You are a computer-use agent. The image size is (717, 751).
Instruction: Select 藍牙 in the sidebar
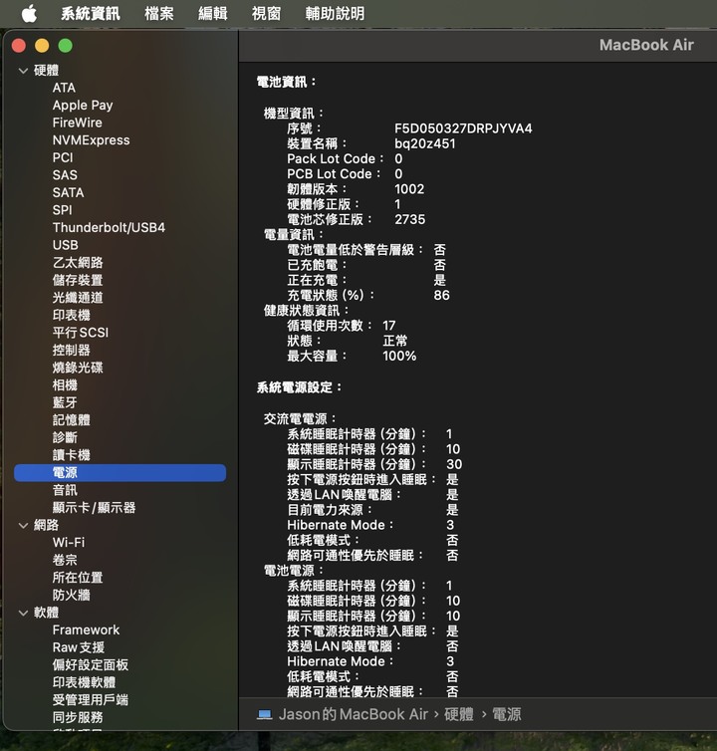(65, 402)
